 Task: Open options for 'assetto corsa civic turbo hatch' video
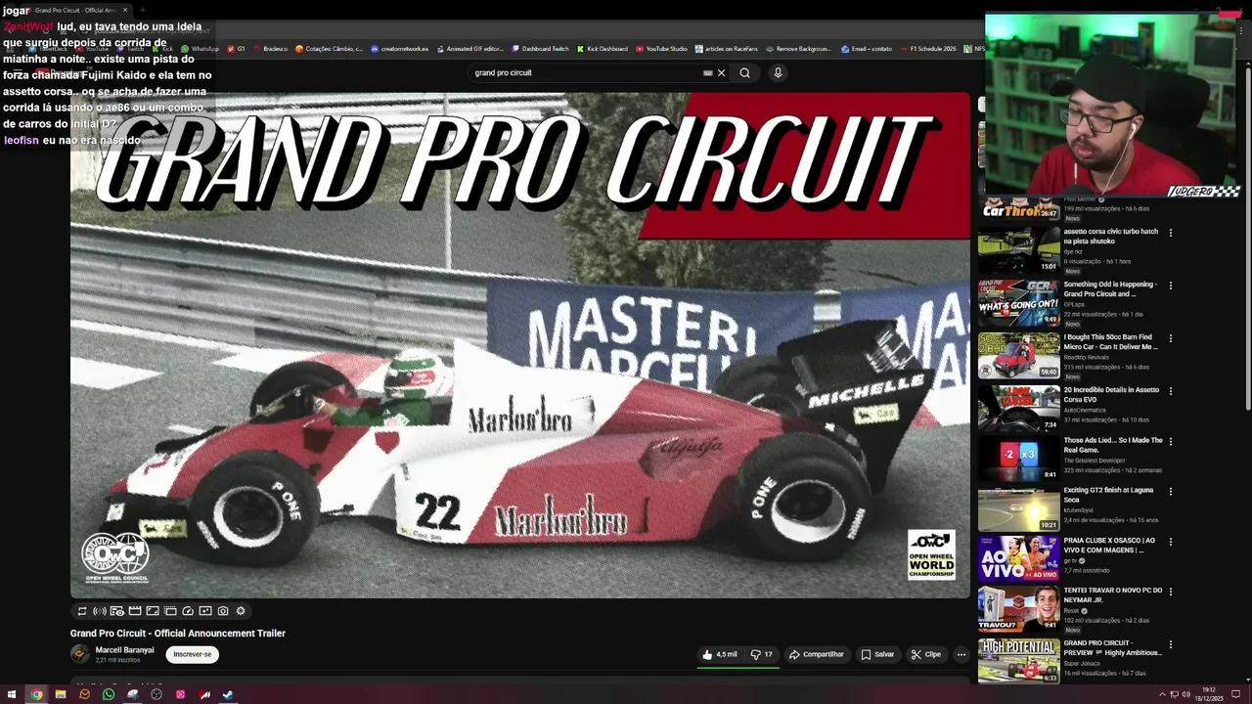coord(1171,233)
